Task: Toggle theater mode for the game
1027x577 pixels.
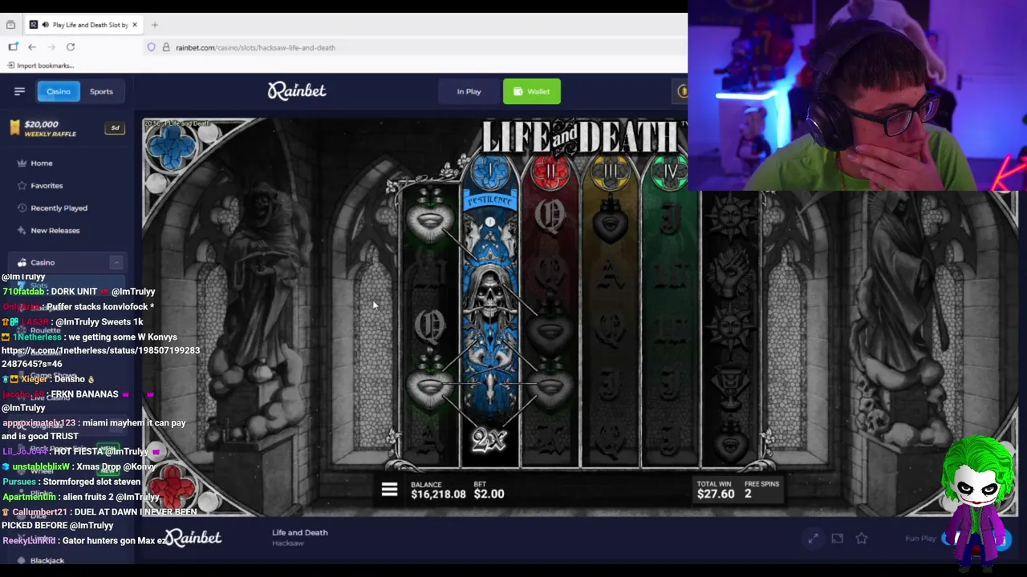Action: (837, 539)
